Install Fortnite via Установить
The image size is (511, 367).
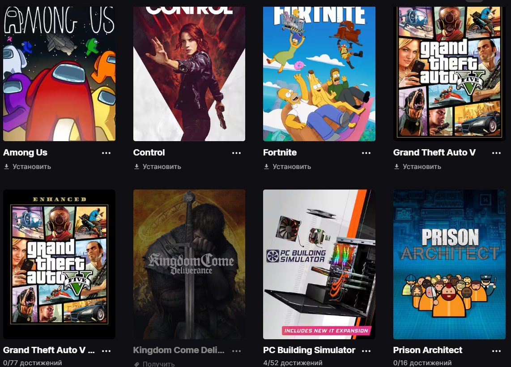coord(287,167)
